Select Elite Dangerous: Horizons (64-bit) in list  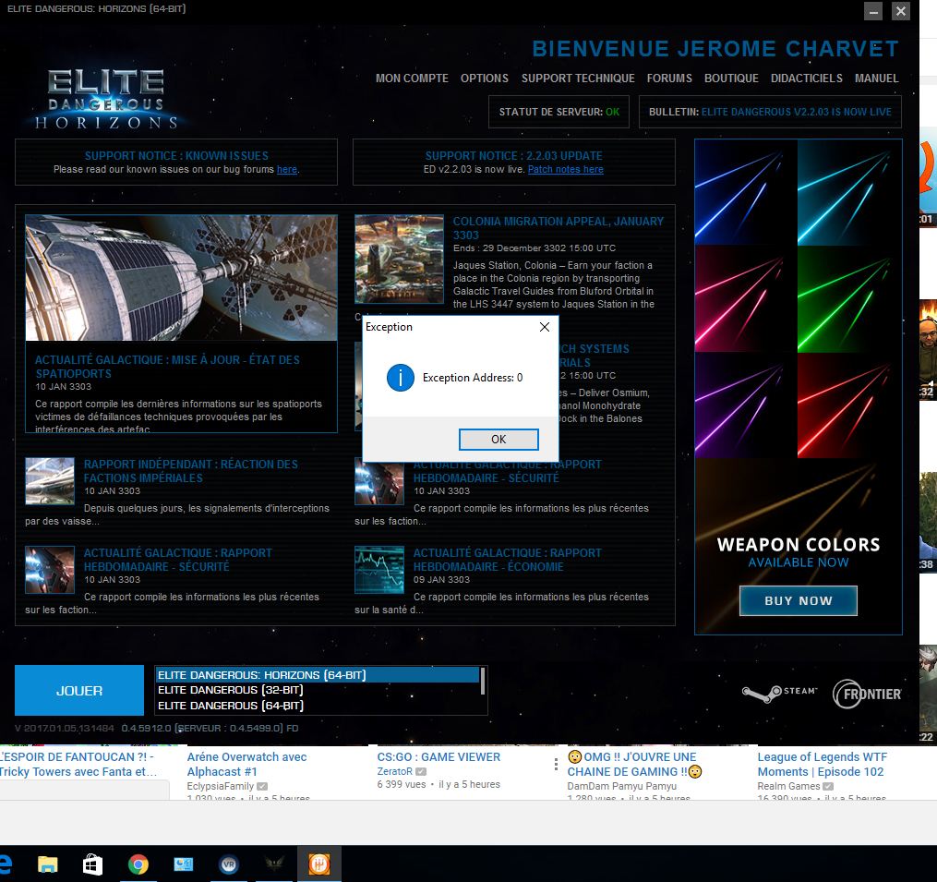coord(318,675)
